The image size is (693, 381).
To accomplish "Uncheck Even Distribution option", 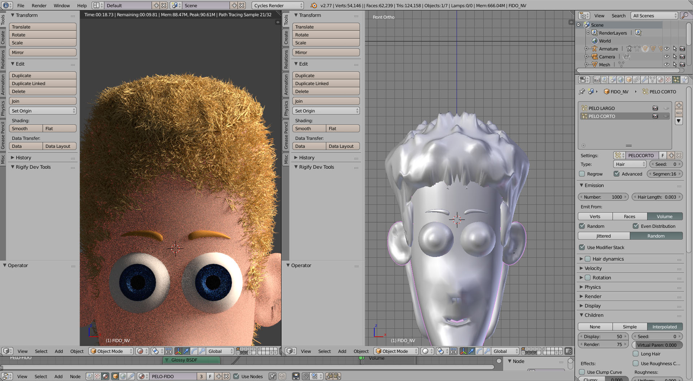I will coord(636,226).
